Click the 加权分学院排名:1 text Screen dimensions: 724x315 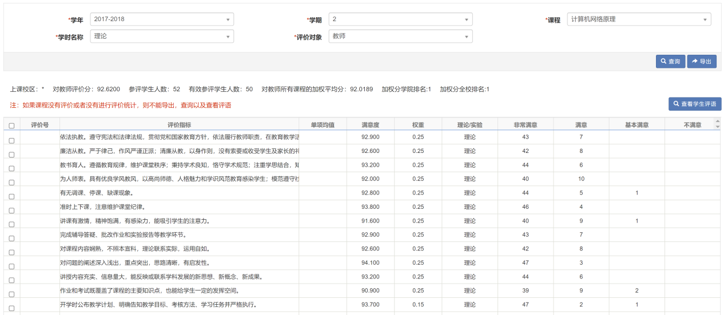pyautogui.click(x=407, y=90)
